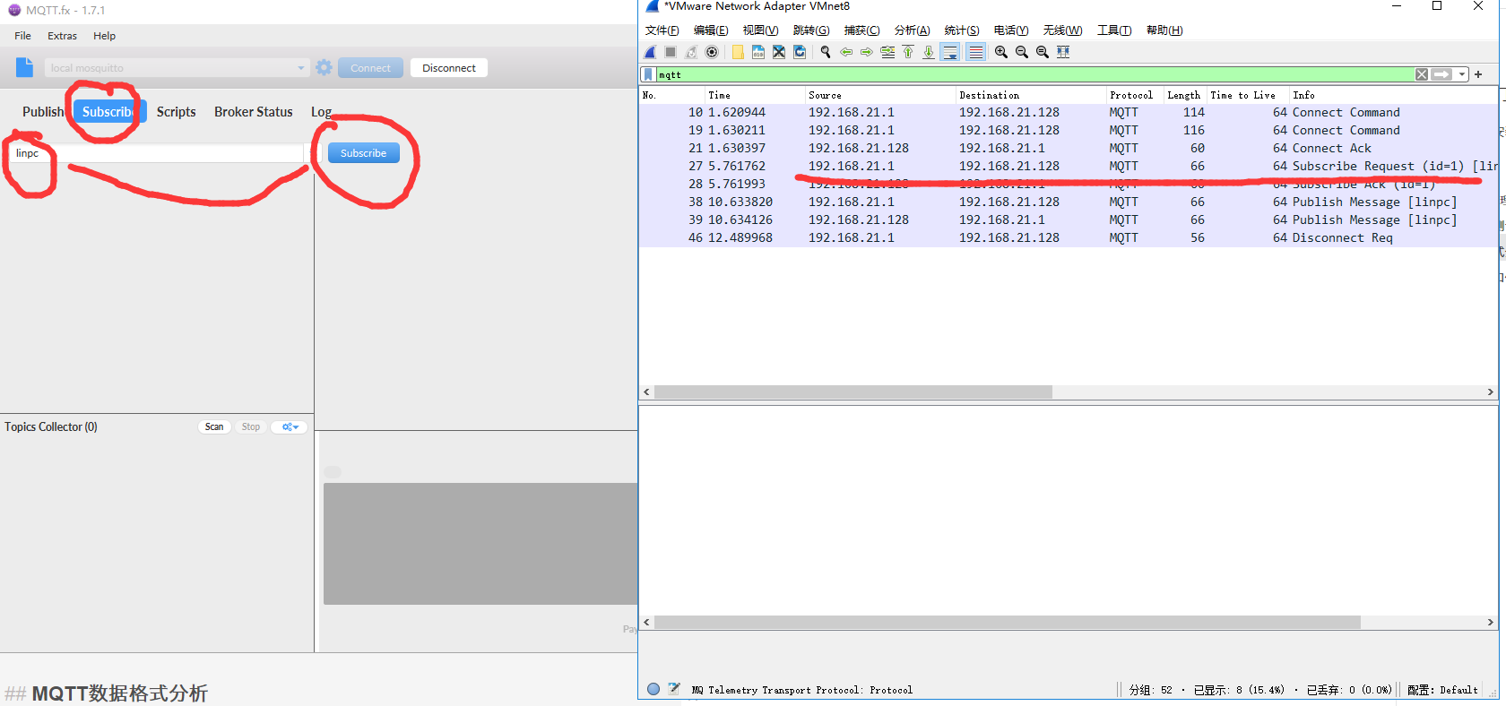This screenshot has height=706, width=1506.
Task: Select packet 21 Connect Ack row
Action: (x=1068, y=149)
